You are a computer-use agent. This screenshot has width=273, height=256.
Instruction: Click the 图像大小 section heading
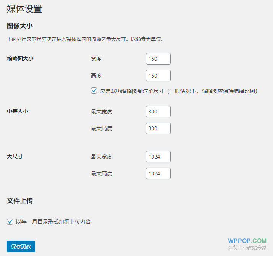(x=20, y=26)
